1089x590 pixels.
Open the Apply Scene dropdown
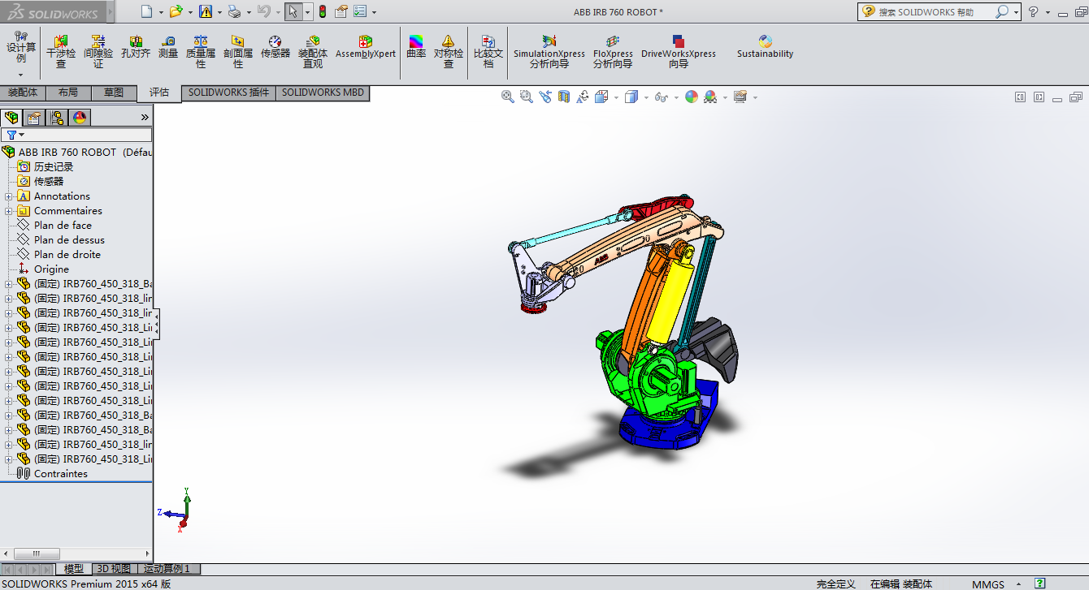click(725, 97)
